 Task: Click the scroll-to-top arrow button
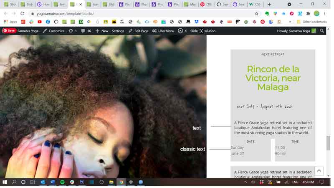(x=319, y=171)
